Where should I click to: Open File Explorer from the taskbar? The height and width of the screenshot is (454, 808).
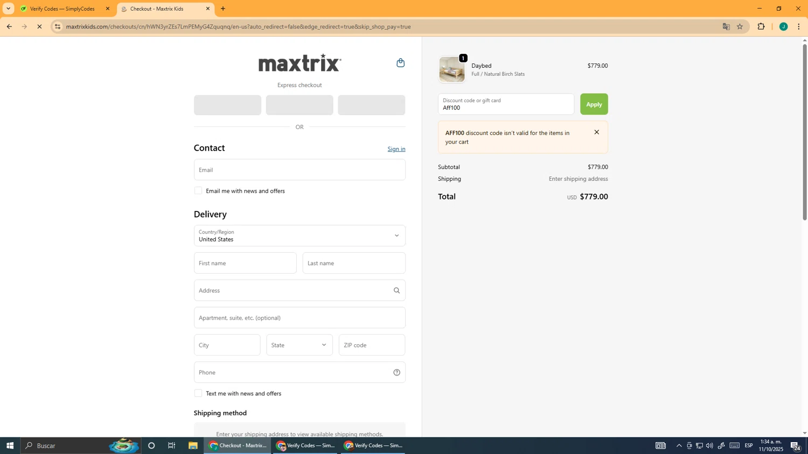192,445
